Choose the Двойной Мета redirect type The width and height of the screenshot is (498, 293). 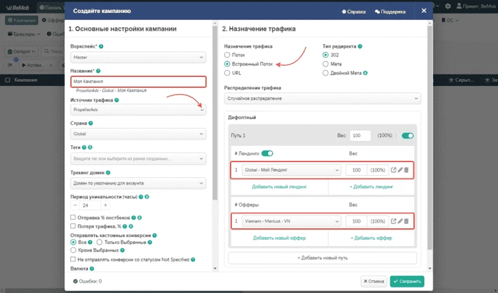coord(325,73)
